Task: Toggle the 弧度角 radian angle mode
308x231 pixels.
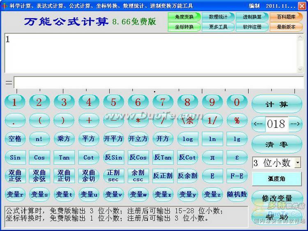Action: (277, 179)
